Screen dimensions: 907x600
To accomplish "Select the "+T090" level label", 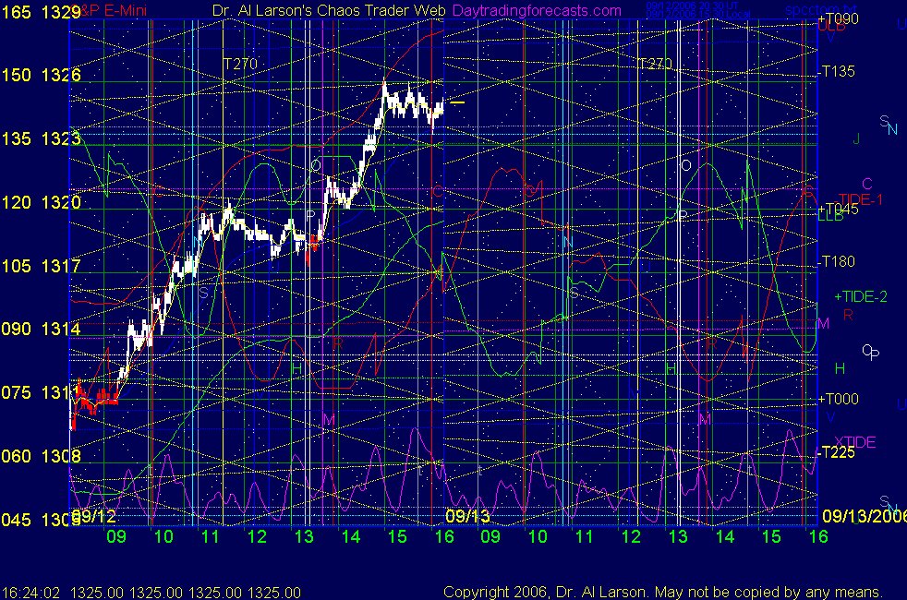I will click(838, 18).
